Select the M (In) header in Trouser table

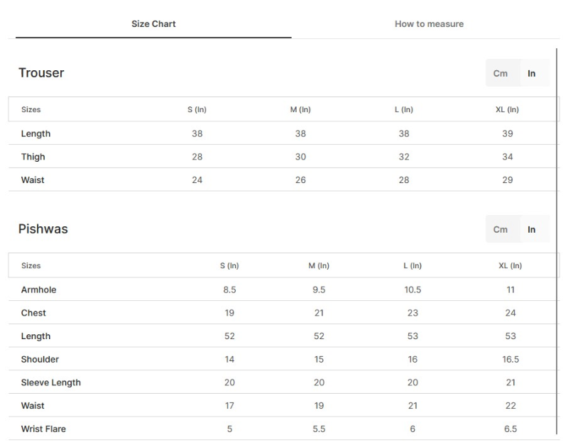pyautogui.click(x=300, y=110)
